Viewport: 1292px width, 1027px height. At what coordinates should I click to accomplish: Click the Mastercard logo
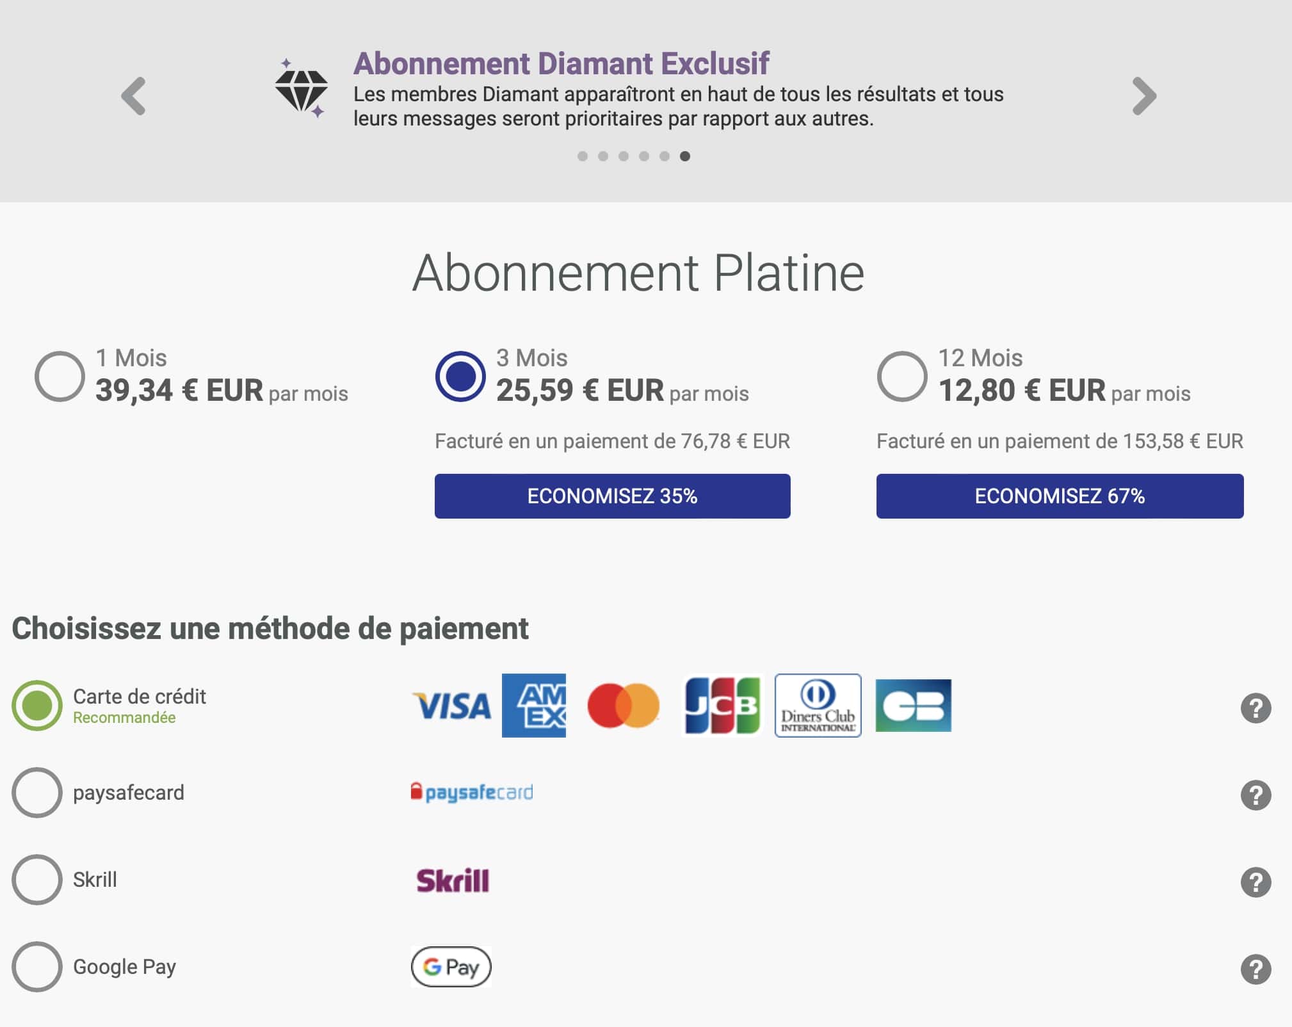[x=623, y=706]
